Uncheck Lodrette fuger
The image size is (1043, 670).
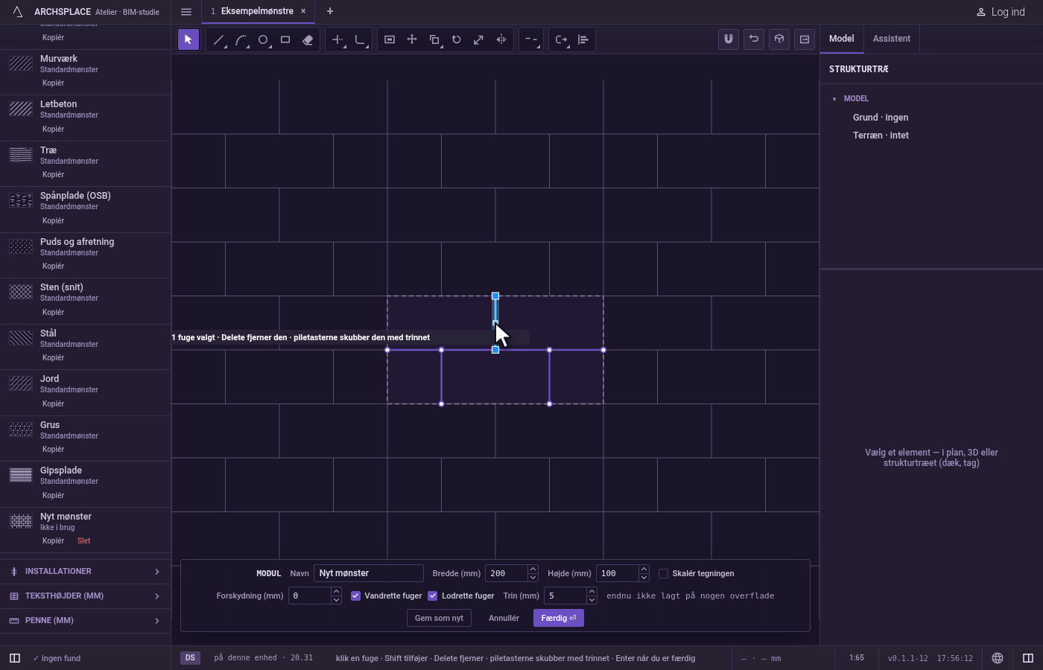(x=433, y=596)
